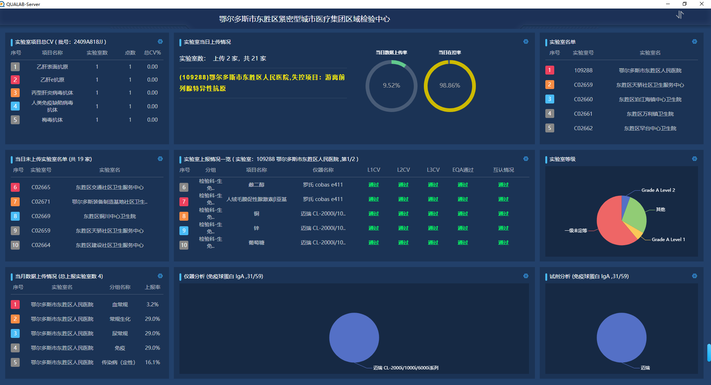Click 互认情况 通过 link for 葡萄糖 row

point(503,243)
